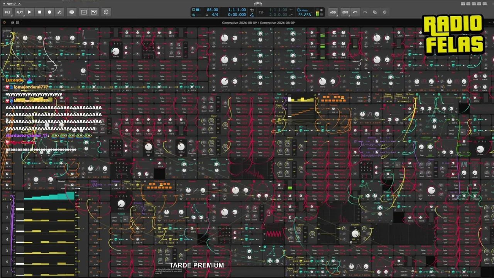
Task: Toggle the arranger loop button
Action: point(261,12)
